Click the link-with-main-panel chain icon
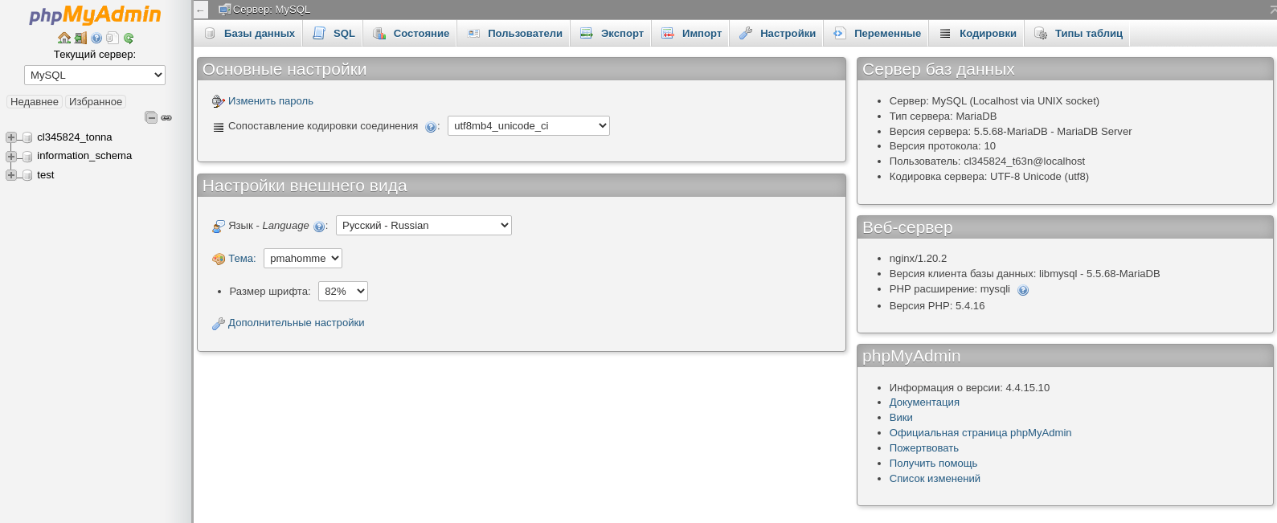This screenshot has width=1277, height=523. click(x=166, y=117)
